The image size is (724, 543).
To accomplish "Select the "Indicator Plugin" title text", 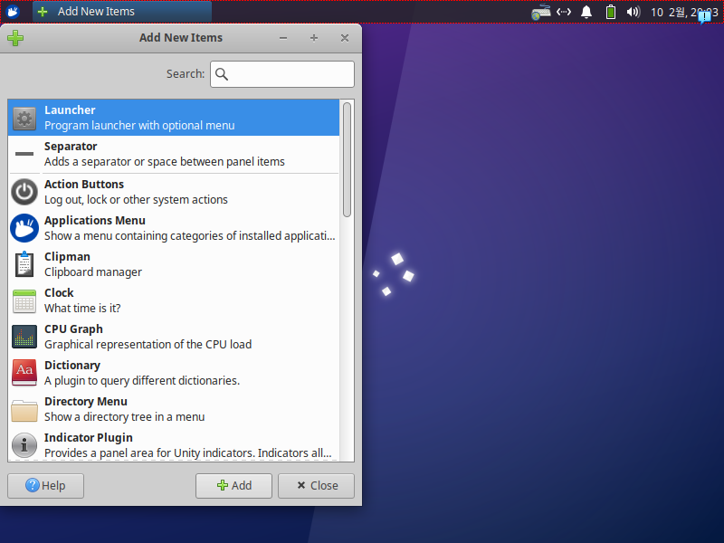I will tap(88, 438).
